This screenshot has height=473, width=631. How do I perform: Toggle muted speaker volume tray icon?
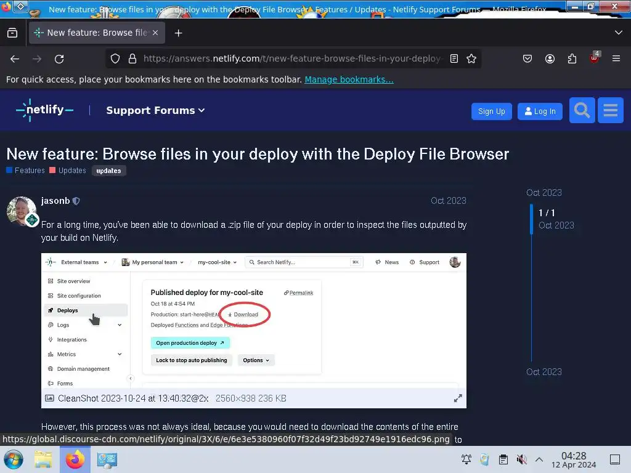click(521, 459)
